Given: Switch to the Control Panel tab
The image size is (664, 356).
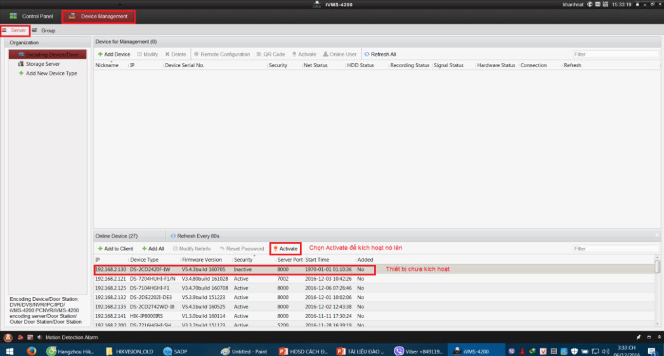Looking at the screenshot, I should click(32, 16).
